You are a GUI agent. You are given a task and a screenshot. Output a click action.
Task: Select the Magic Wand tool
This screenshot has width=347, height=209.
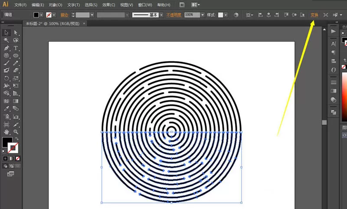7,40
